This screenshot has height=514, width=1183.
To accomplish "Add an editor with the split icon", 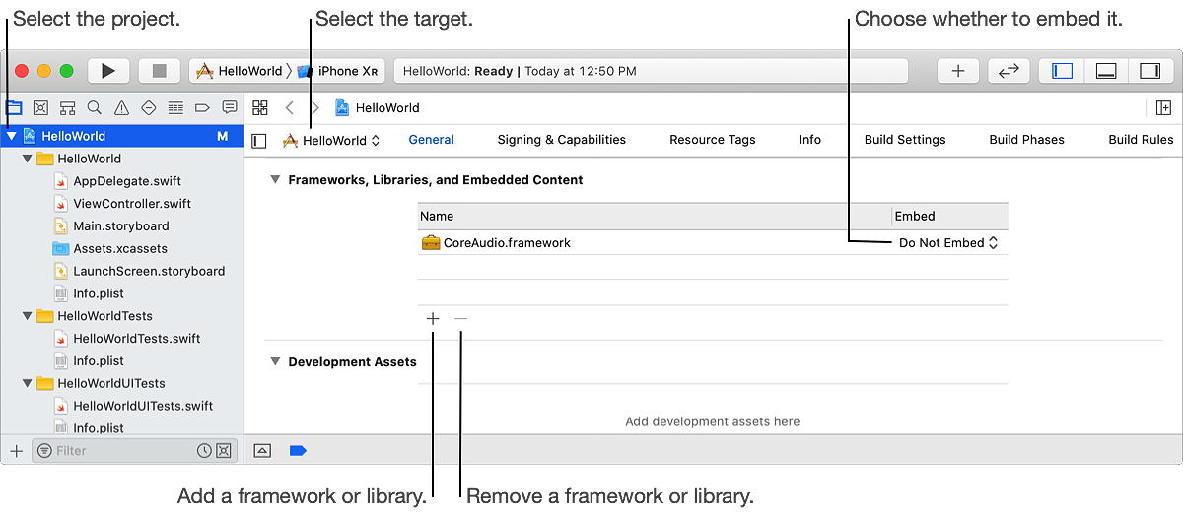I will 1163,108.
